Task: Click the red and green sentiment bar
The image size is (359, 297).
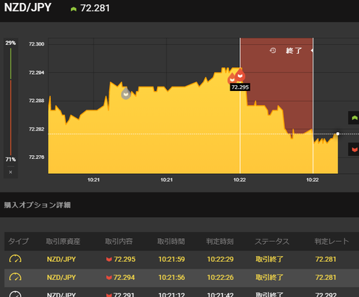Action: coord(10,101)
